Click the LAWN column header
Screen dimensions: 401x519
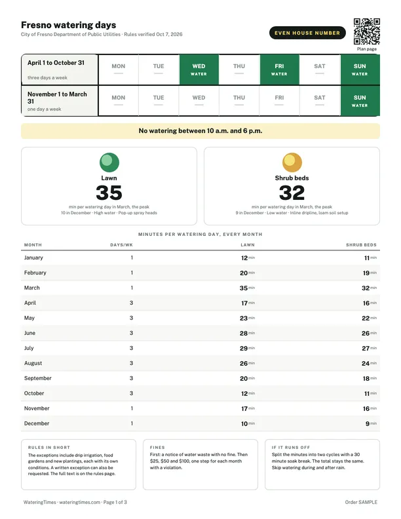[x=248, y=245]
